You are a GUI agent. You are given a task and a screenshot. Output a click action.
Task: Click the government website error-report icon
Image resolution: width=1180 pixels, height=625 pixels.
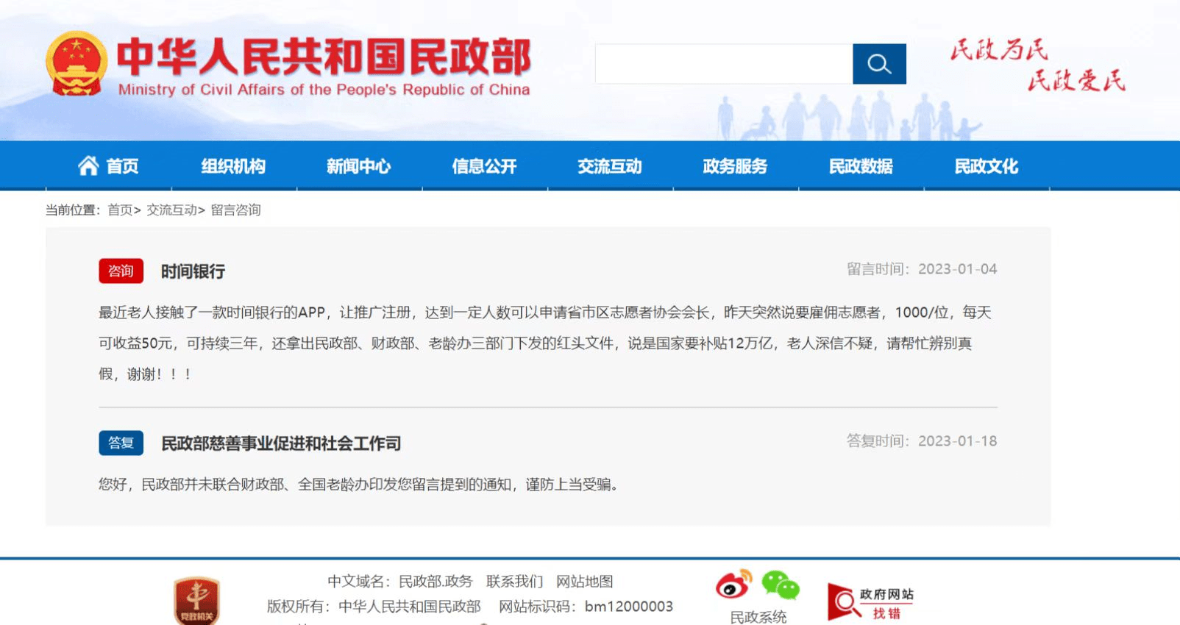tap(870, 602)
